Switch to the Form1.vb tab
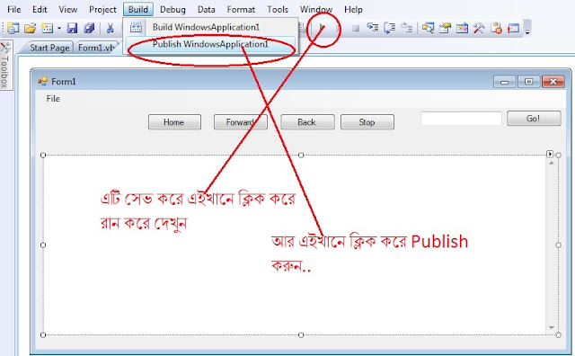575x356 pixels. tap(96, 48)
